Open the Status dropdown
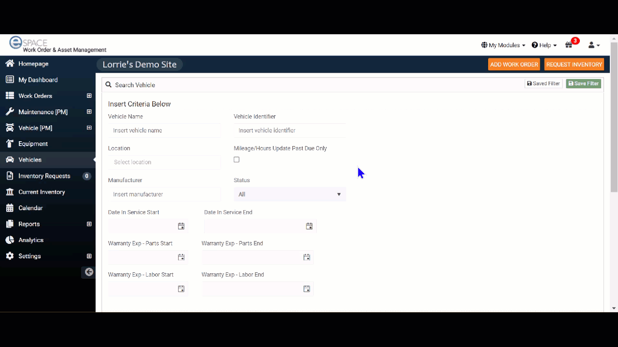Screen dimensions: 618x347 click(290, 194)
